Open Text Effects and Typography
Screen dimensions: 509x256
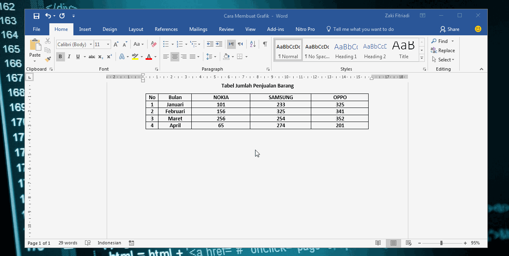tap(122, 57)
